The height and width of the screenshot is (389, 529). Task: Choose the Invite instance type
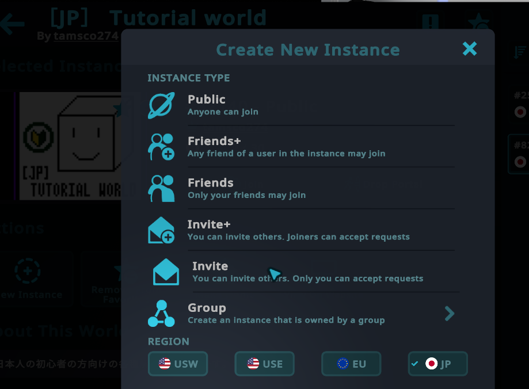point(306,272)
